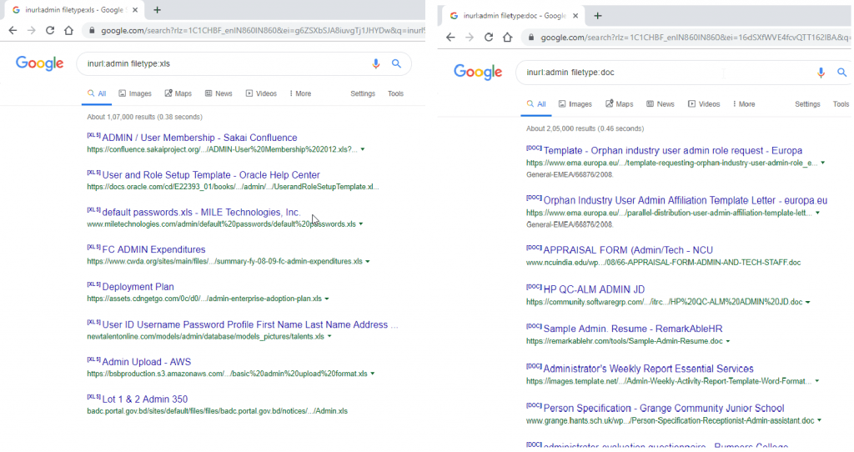Click home icon in left xls window
Screen dimensions: 854x452
coord(68,31)
